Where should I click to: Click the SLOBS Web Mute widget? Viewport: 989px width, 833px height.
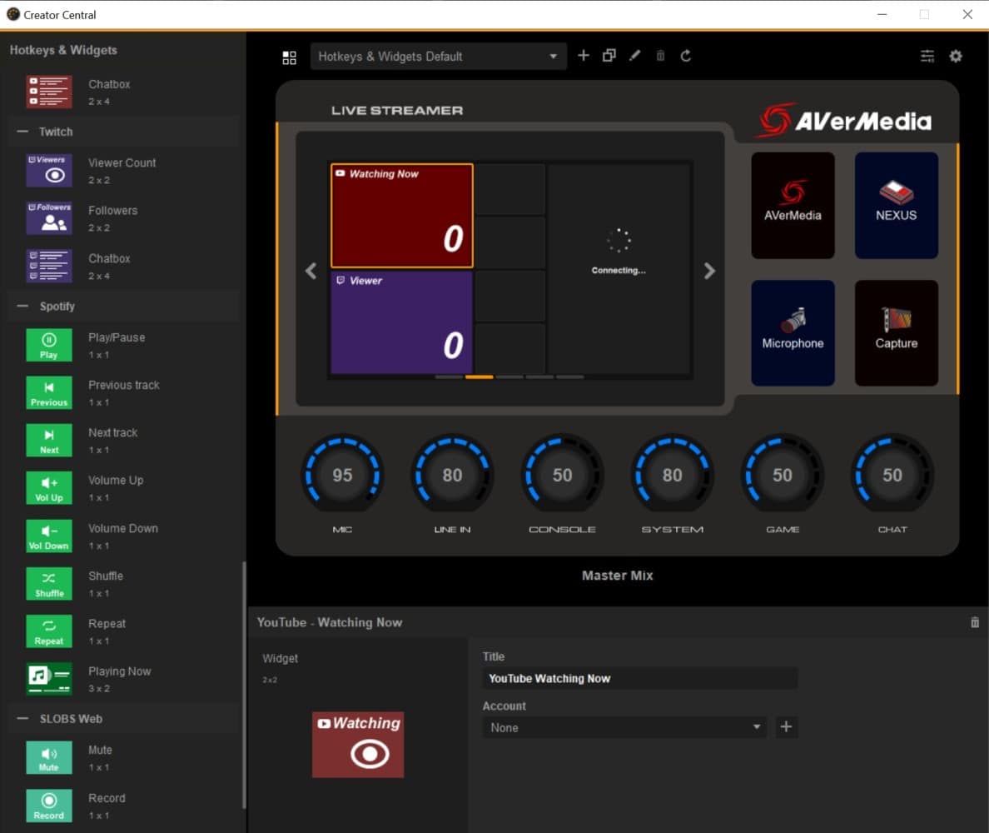[48, 757]
